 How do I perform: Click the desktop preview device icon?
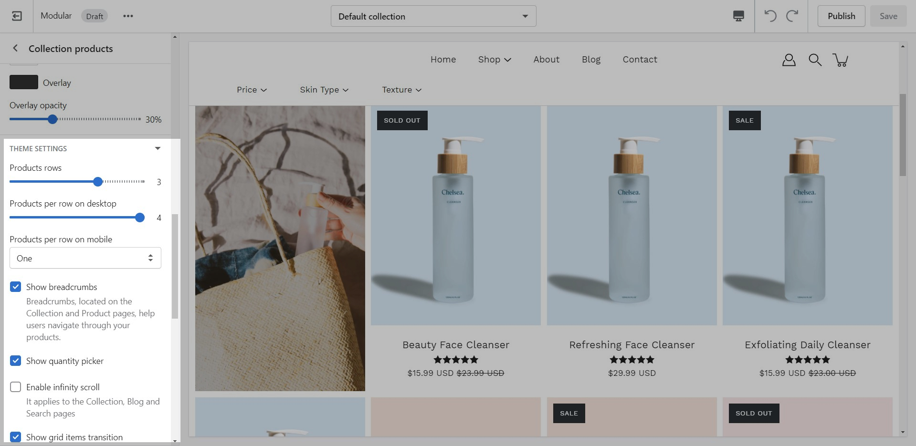[738, 16]
